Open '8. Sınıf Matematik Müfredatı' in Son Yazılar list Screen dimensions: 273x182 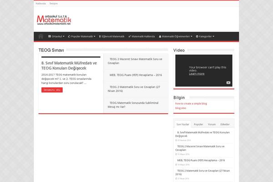(x=202, y=134)
